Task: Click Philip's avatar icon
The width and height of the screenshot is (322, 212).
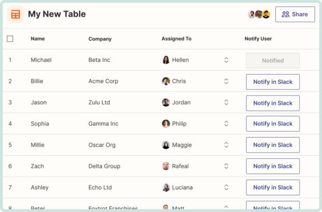Action: (x=166, y=124)
